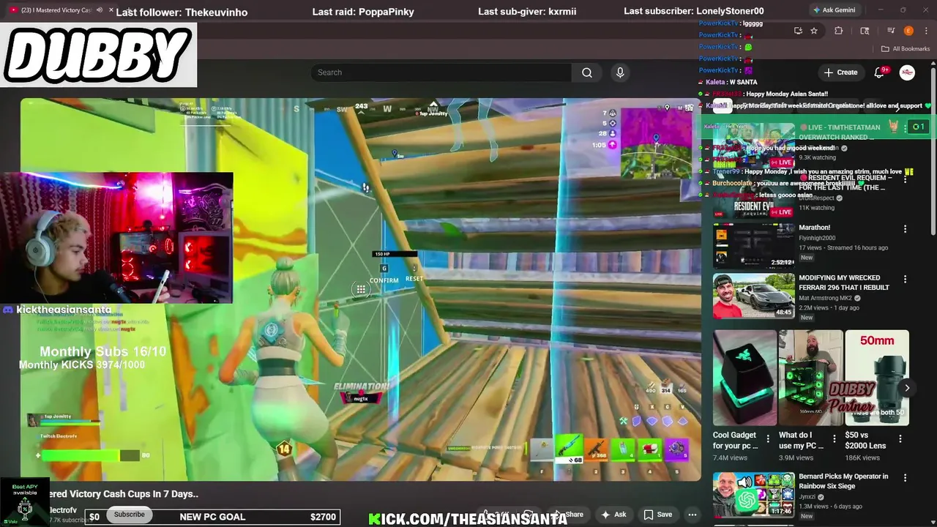The width and height of the screenshot is (937, 527).
Task: Click the YouTube magnifier search button
Action: 587,72
